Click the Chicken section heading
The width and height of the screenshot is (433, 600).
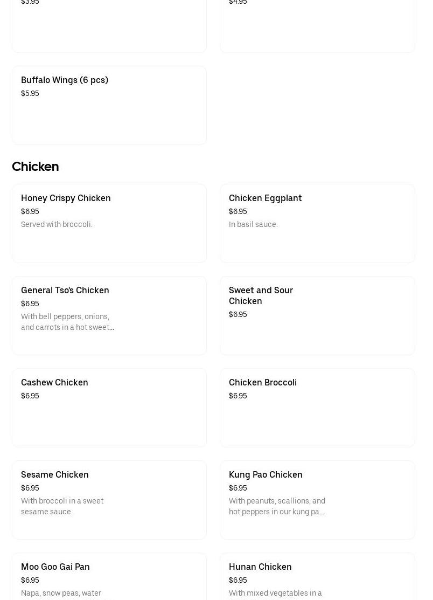36,167
